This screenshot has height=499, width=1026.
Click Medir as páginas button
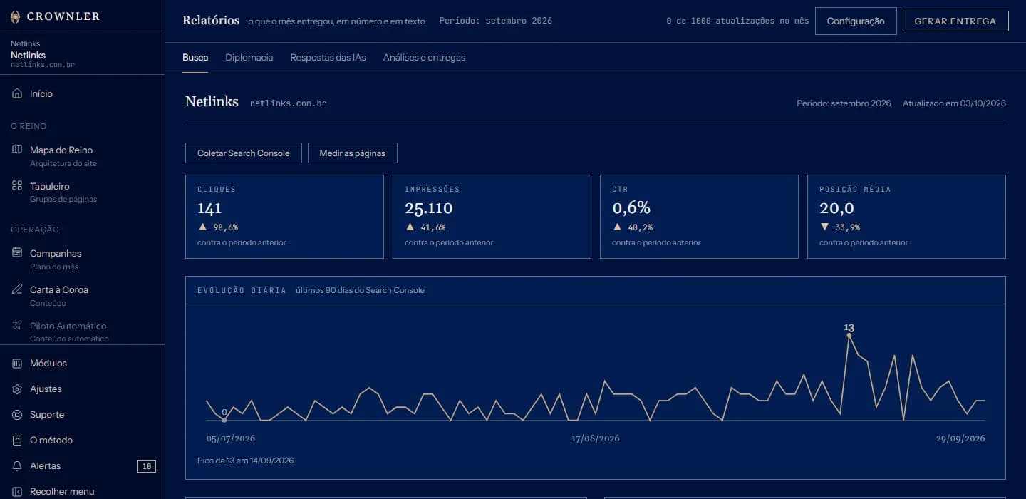tap(352, 153)
